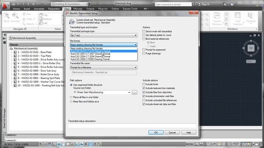264x148 pixels.
Task: Click the workspace gear icon before Drafting & Annotation
Action: 53,4
